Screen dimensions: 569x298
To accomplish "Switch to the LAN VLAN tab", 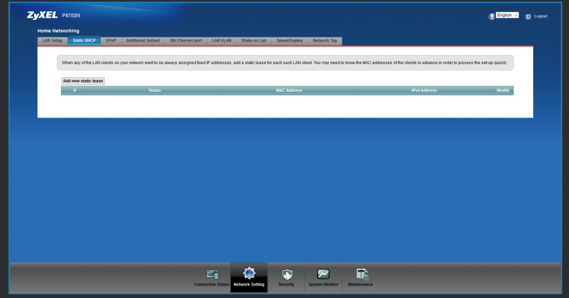I will pos(222,40).
